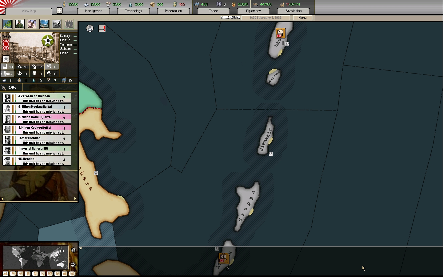This screenshot has height=277, width=443.
Task: Click on the world minimap
Action: pos(35,257)
